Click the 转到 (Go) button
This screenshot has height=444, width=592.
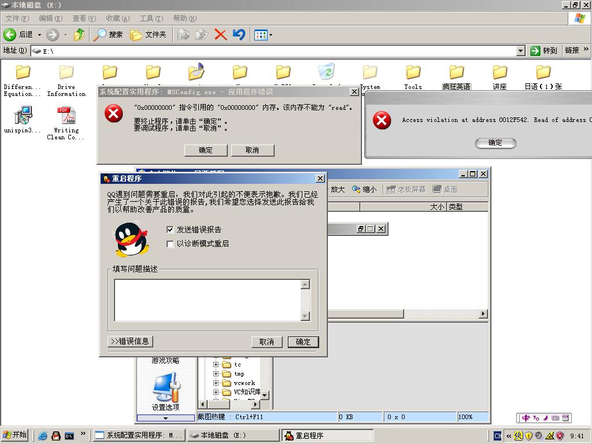543,51
